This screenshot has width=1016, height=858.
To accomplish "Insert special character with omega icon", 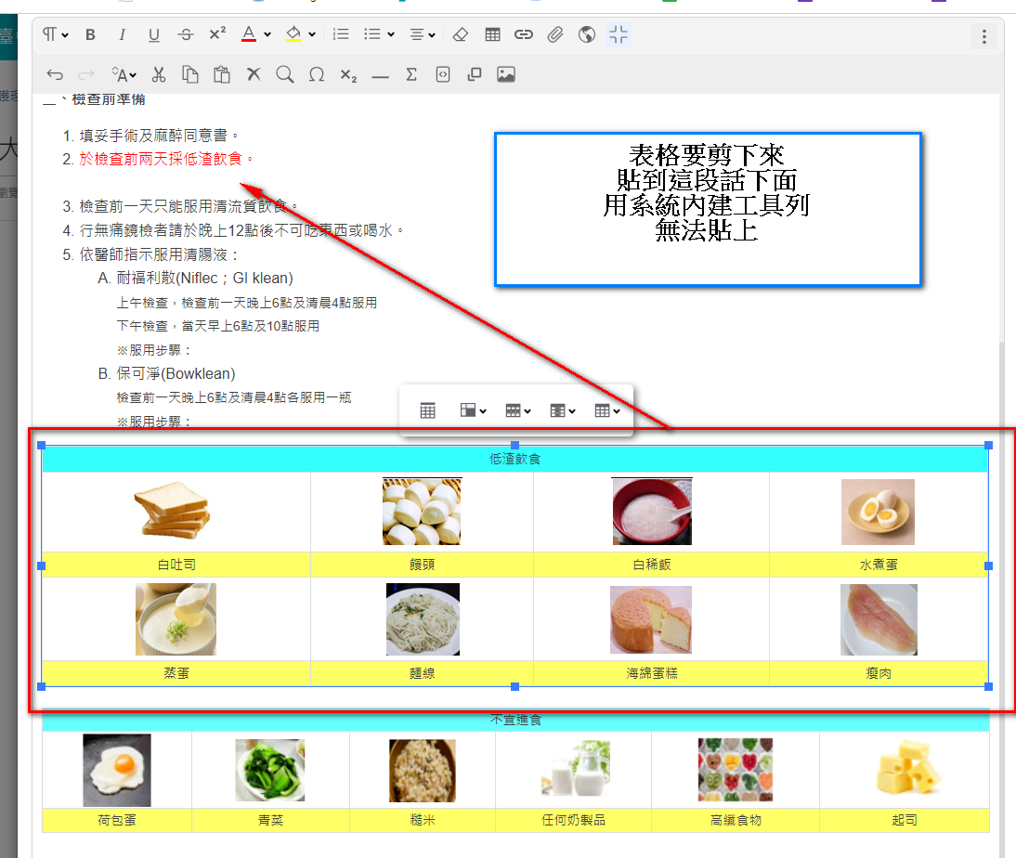I will pos(317,75).
